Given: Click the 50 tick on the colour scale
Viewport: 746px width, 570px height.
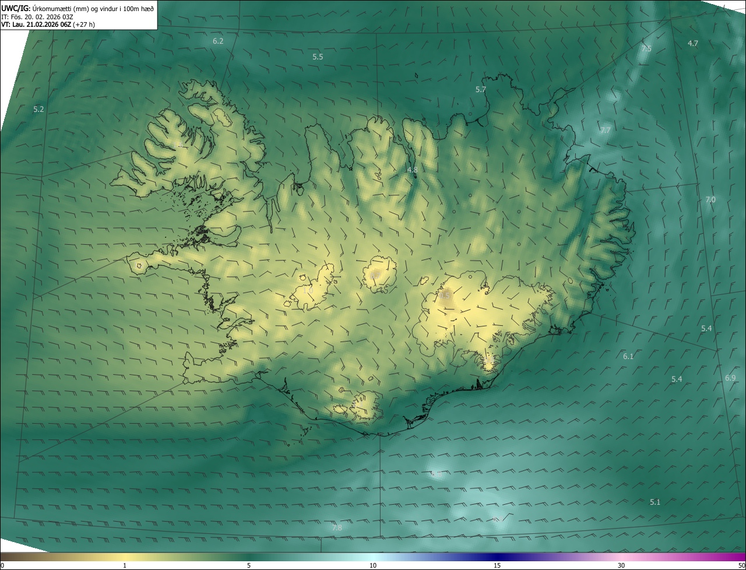Looking at the screenshot, I should [x=741, y=566].
